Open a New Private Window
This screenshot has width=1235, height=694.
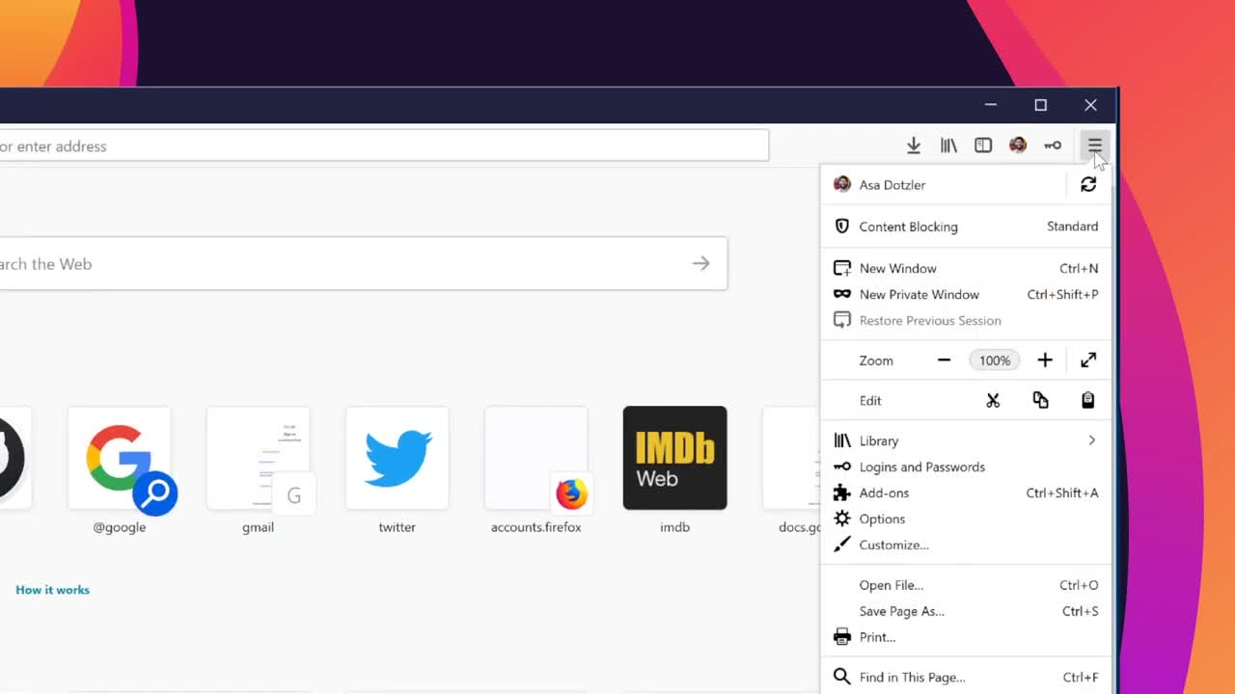point(965,294)
